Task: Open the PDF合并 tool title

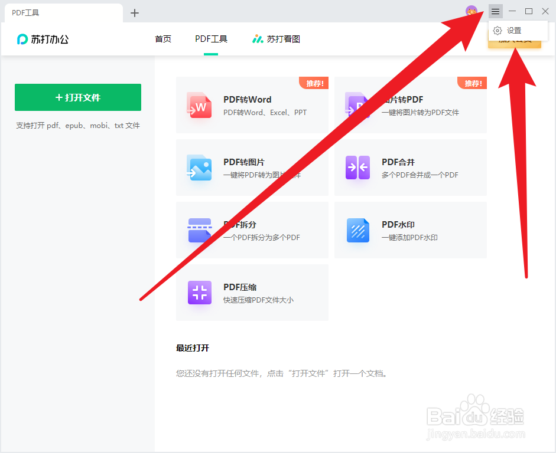Action: point(398,162)
